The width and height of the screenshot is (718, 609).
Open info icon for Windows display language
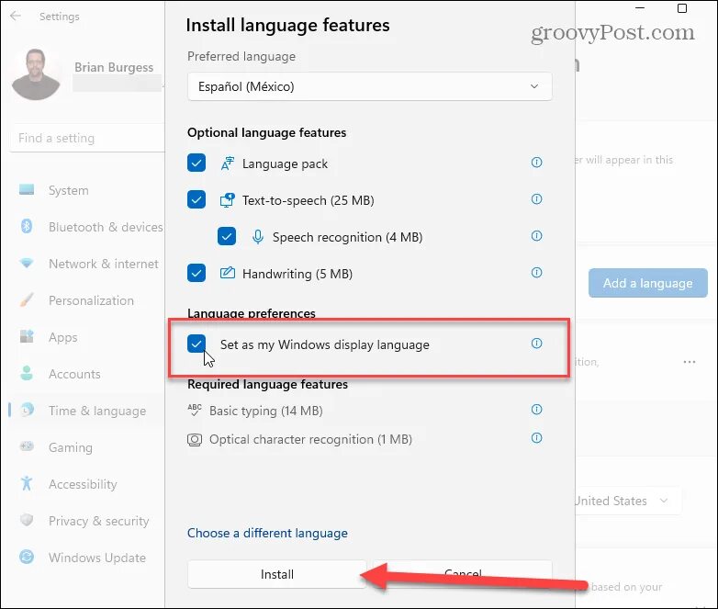coord(537,344)
